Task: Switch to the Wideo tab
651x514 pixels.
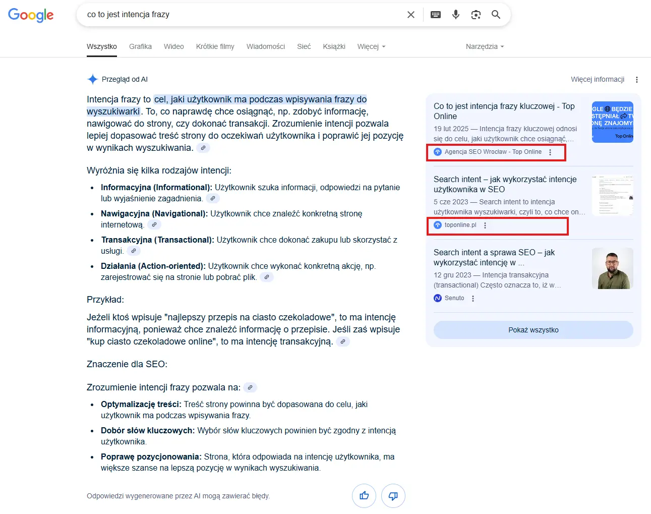Action: [174, 46]
